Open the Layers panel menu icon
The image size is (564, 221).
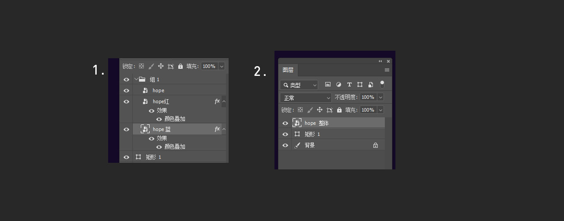[x=387, y=70]
